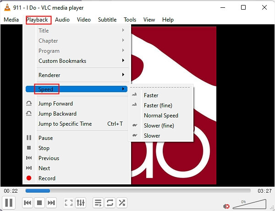Show extended settings equalizer
Image resolution: width=275 pixels, height=211 pixels.
click(x=81, y=203)
